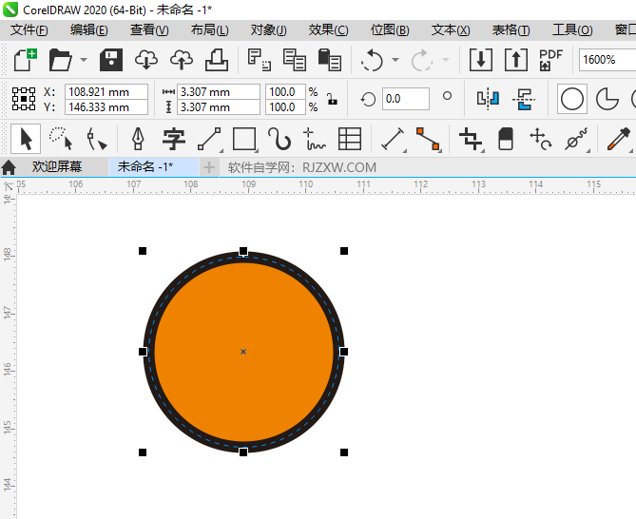Select the Text tool
The image size is (636, 519).
[173, 139]
